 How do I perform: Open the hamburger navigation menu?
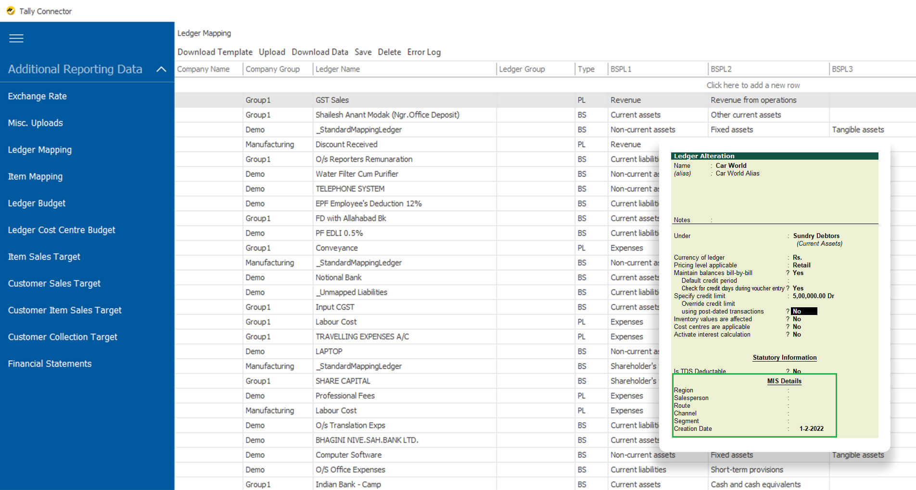[x=16, y=38]
